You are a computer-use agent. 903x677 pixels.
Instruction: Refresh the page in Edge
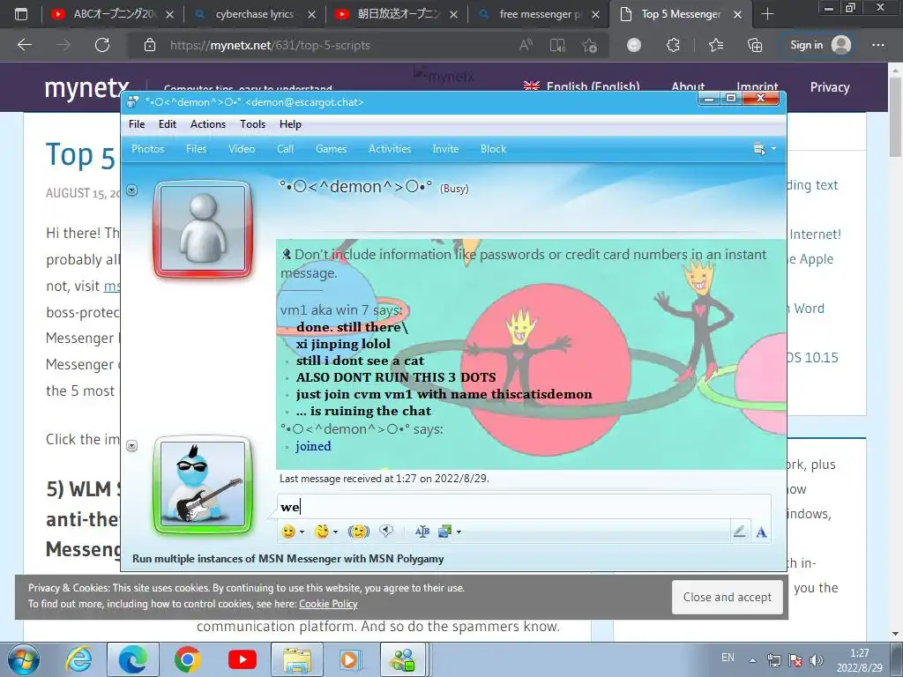pos(102,45)
